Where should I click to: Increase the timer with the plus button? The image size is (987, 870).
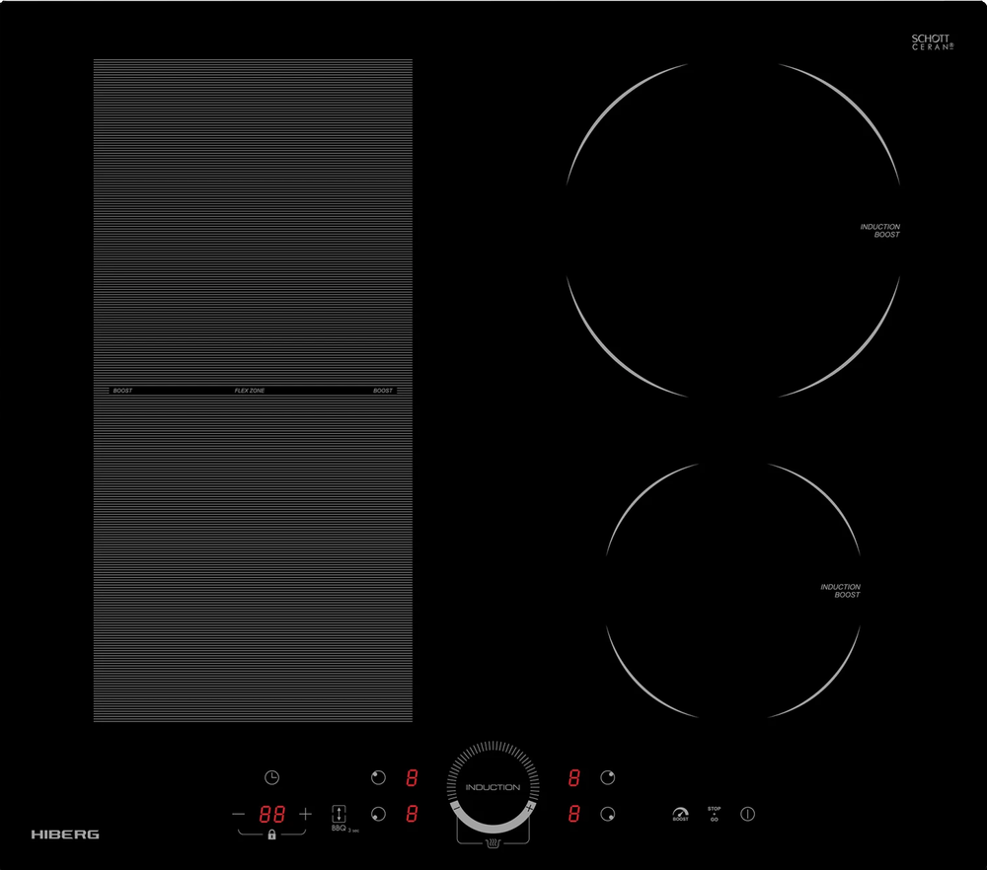coord(305,814)
